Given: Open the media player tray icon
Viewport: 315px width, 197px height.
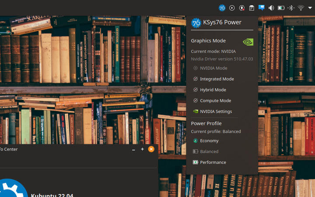Looking at the screenshot, I should [x=232, y=8].
